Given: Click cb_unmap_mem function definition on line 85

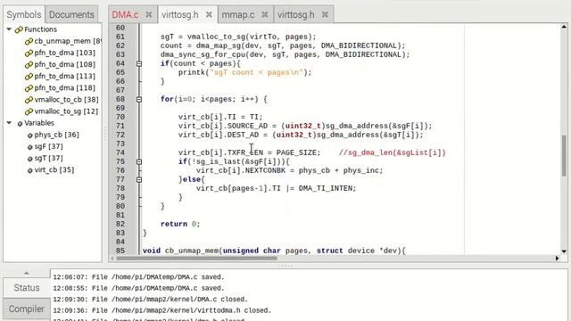Looking at the screenshot, I should 274,251.
